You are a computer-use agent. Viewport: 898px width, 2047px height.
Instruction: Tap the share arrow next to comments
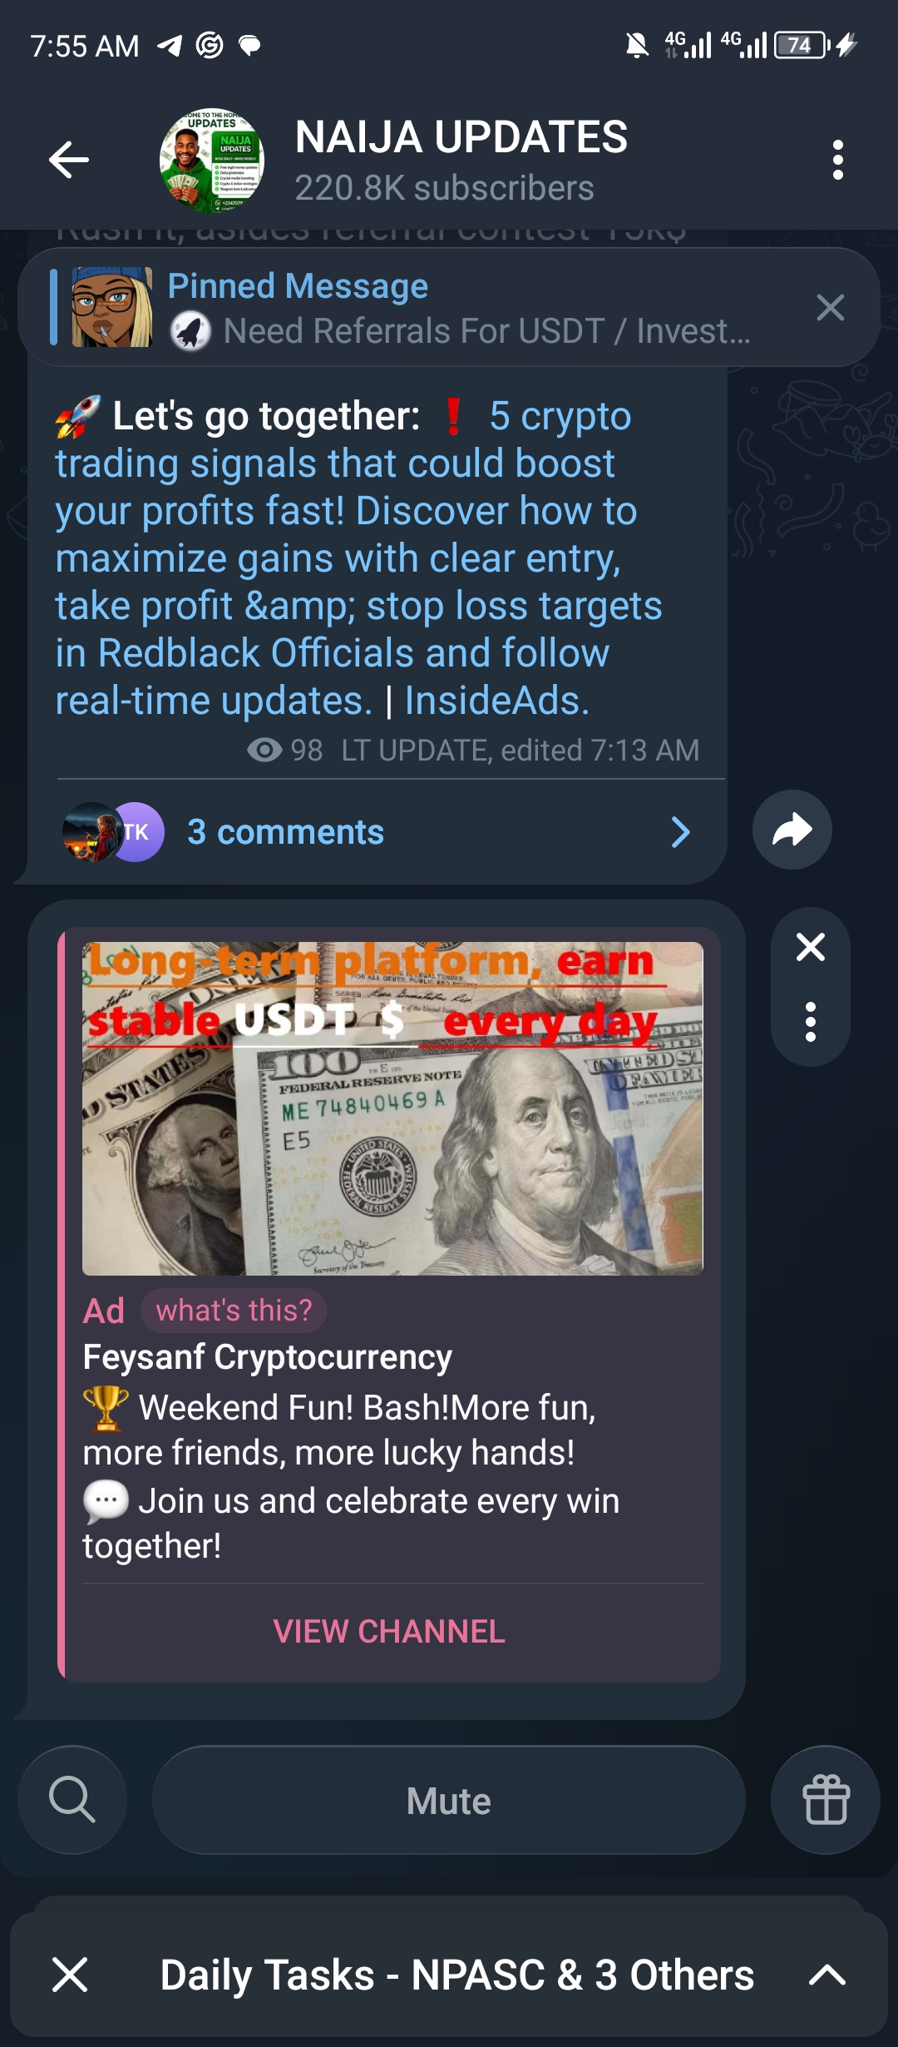(792, 830)
